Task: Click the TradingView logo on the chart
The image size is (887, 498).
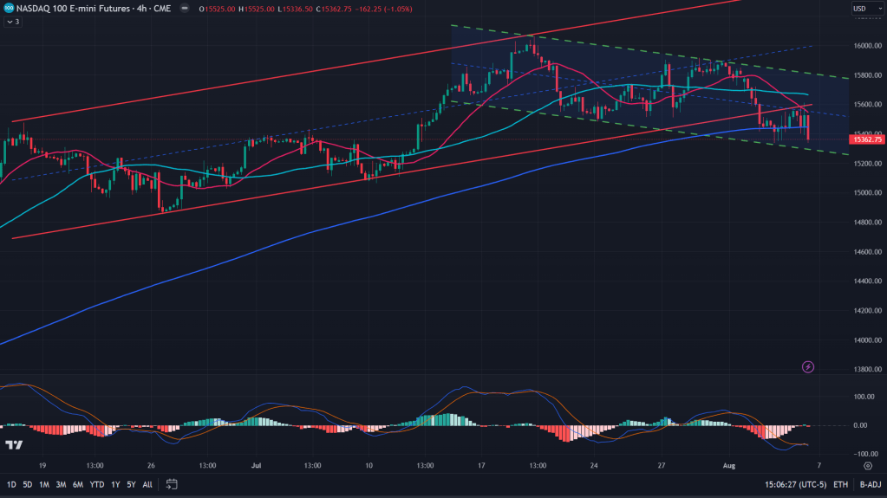Action: (14, 445)
